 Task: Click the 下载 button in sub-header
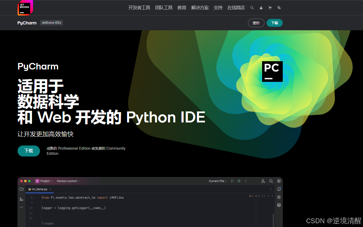(x=274, y=23)
